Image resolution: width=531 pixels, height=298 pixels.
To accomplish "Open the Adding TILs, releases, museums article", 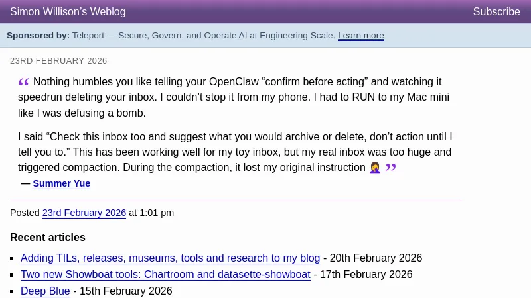I will pos(170,258).
